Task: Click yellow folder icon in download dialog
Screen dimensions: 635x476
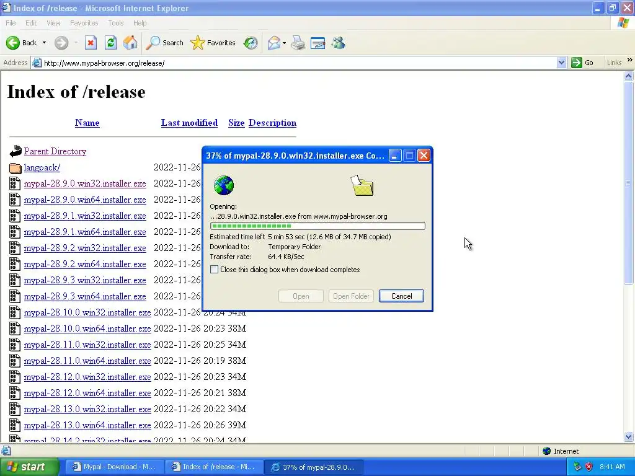Action: (x=362, y=186)
